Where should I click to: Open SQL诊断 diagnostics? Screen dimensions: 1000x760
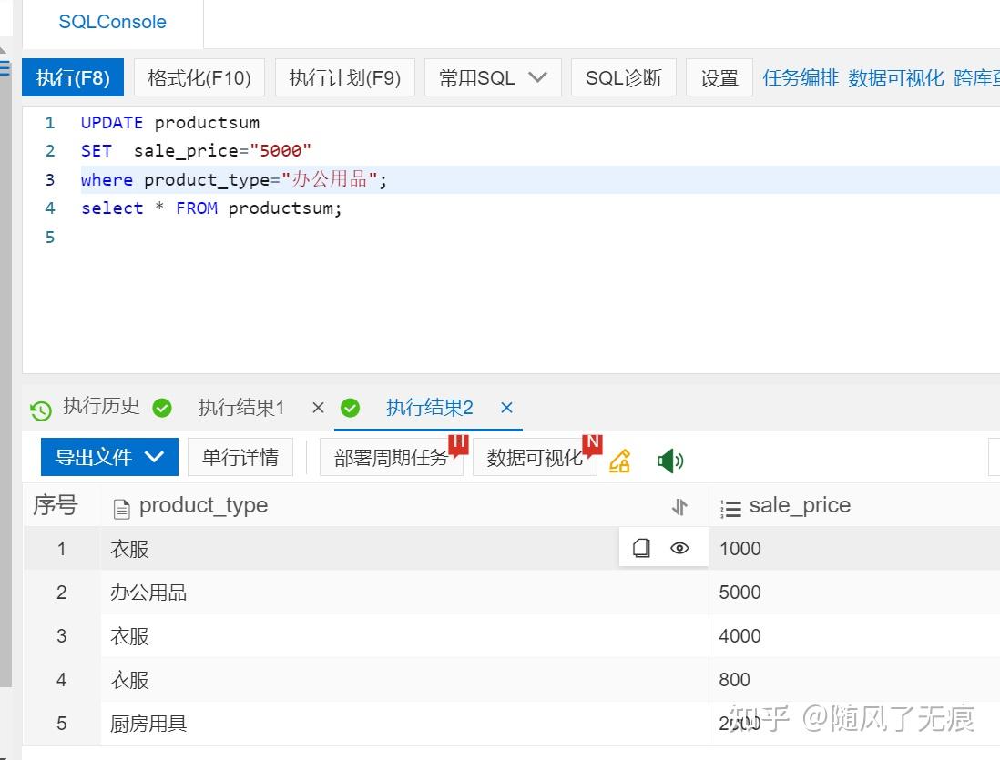(x=623, y=77)
